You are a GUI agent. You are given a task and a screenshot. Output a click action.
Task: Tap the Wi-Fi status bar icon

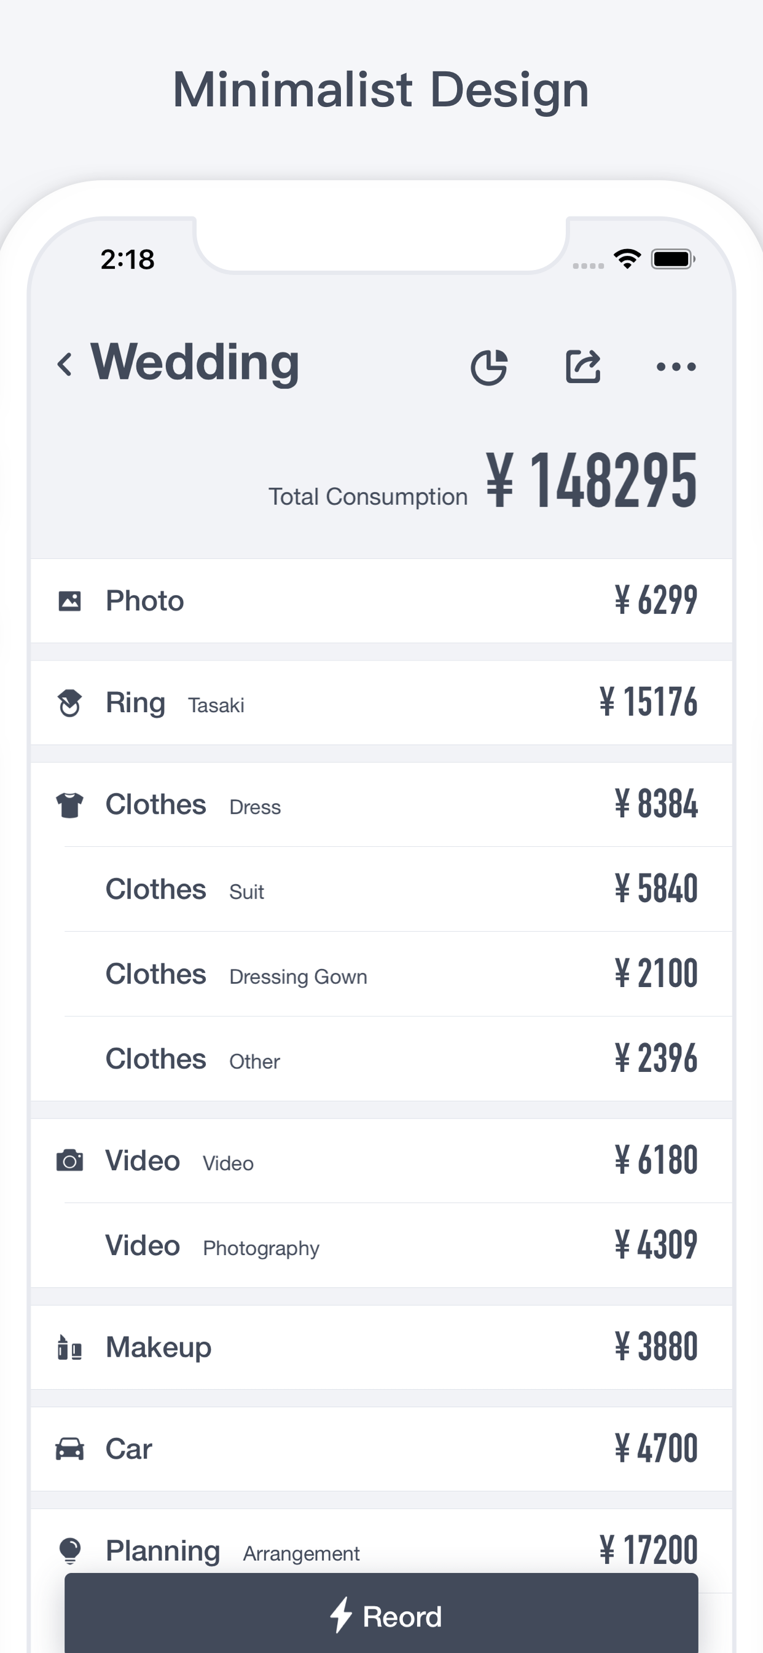click(x=627, y=259)
